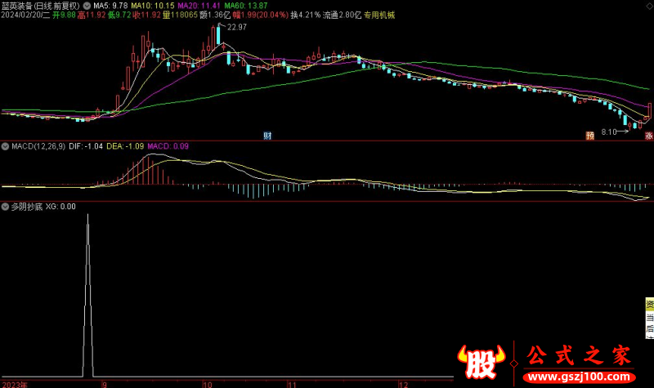The height and width of the screenshot is (388, 654).
Task: Expand the MACD indicator panel menu
Action: point(5,146)
